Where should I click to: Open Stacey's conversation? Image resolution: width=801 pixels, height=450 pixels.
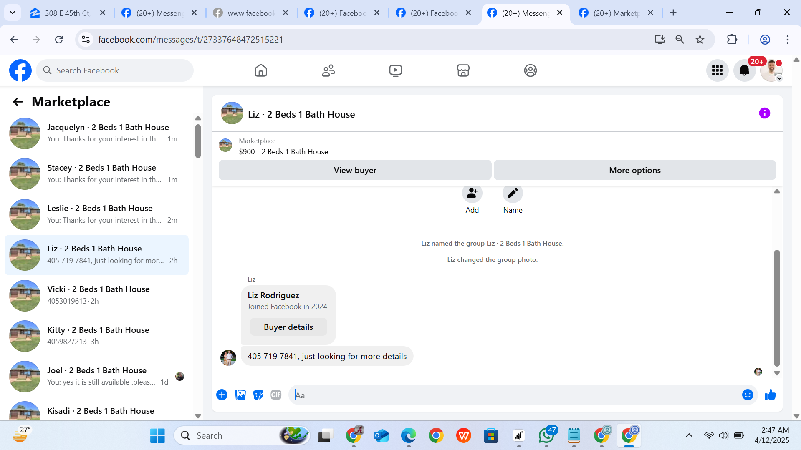click(97, 173)
